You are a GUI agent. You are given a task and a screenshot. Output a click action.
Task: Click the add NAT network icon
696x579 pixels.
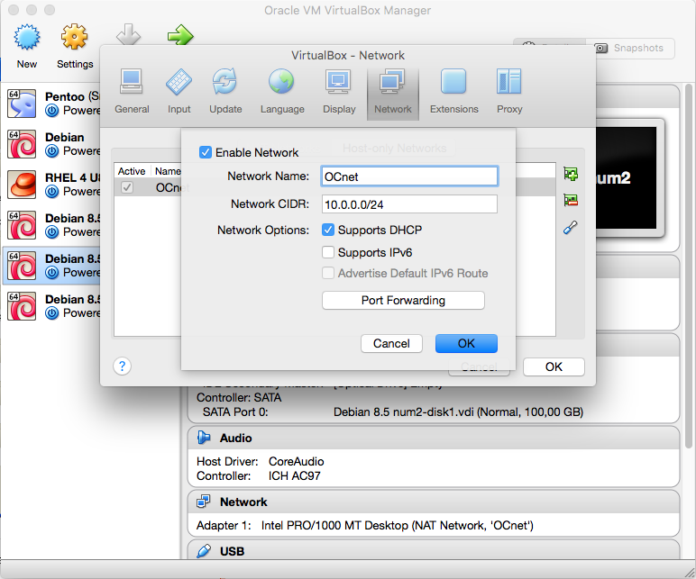coord(571,174)
